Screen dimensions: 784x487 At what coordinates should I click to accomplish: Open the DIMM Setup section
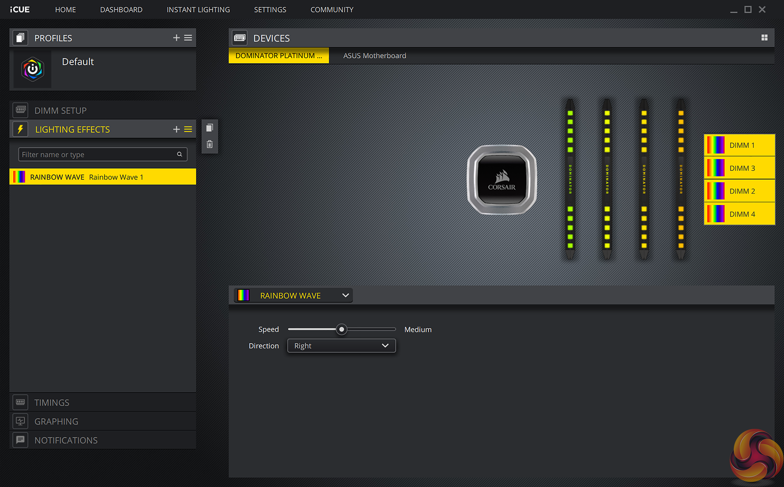[60, 110]
